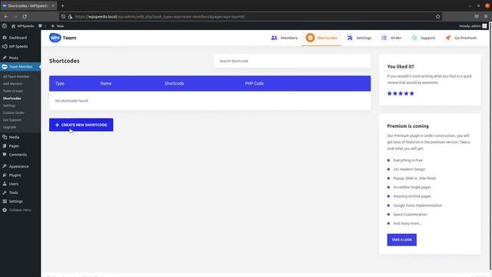Focus the Search Shortcode field
Screen dimensions: 492x277
point(292,61)
